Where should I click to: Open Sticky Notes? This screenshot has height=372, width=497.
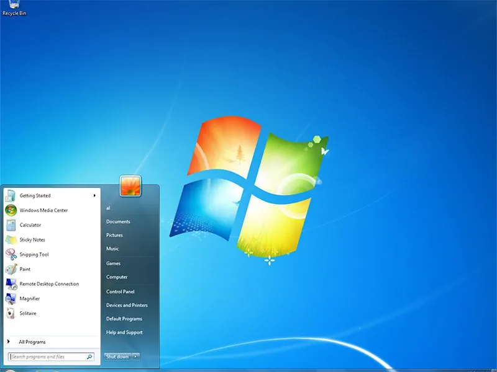[32, 239]
